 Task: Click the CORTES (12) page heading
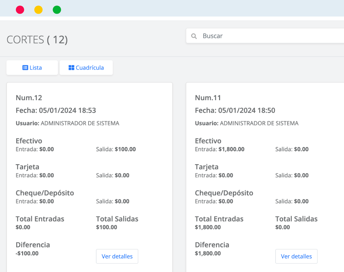click(37, 40)
